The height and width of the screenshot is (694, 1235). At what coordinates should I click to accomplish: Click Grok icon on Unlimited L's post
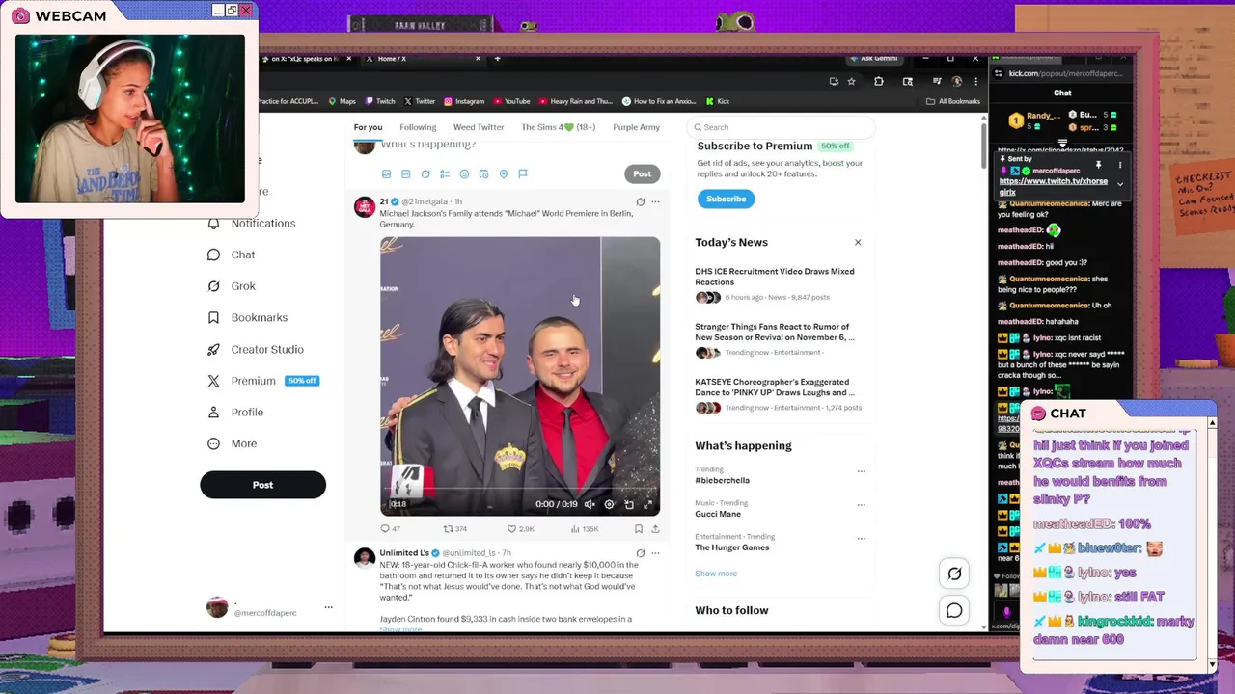click(x=640, y=553)
